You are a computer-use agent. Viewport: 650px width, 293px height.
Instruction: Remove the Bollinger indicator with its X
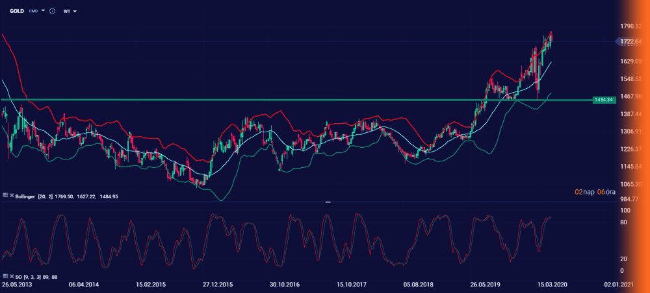(x=11, y=195)
